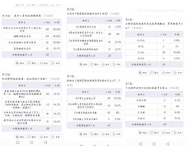Sort question 6 table by 小计 column
Viewport: 187px width, 146px height.
(x=163, y=34)
